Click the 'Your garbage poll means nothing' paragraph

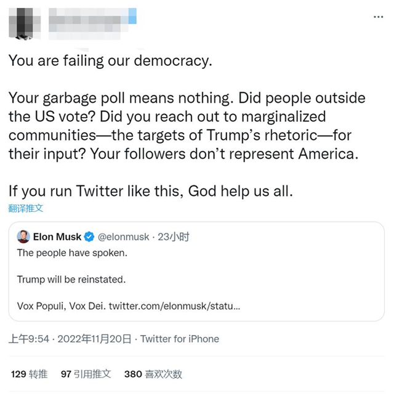(x=185, y=126)
